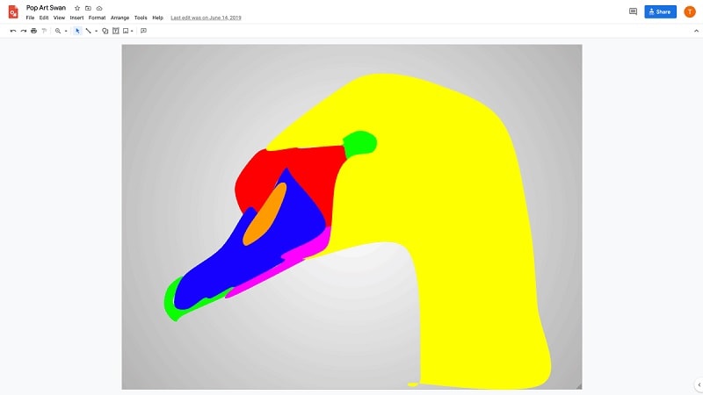Open the Arrange menu

click(120, 18)
